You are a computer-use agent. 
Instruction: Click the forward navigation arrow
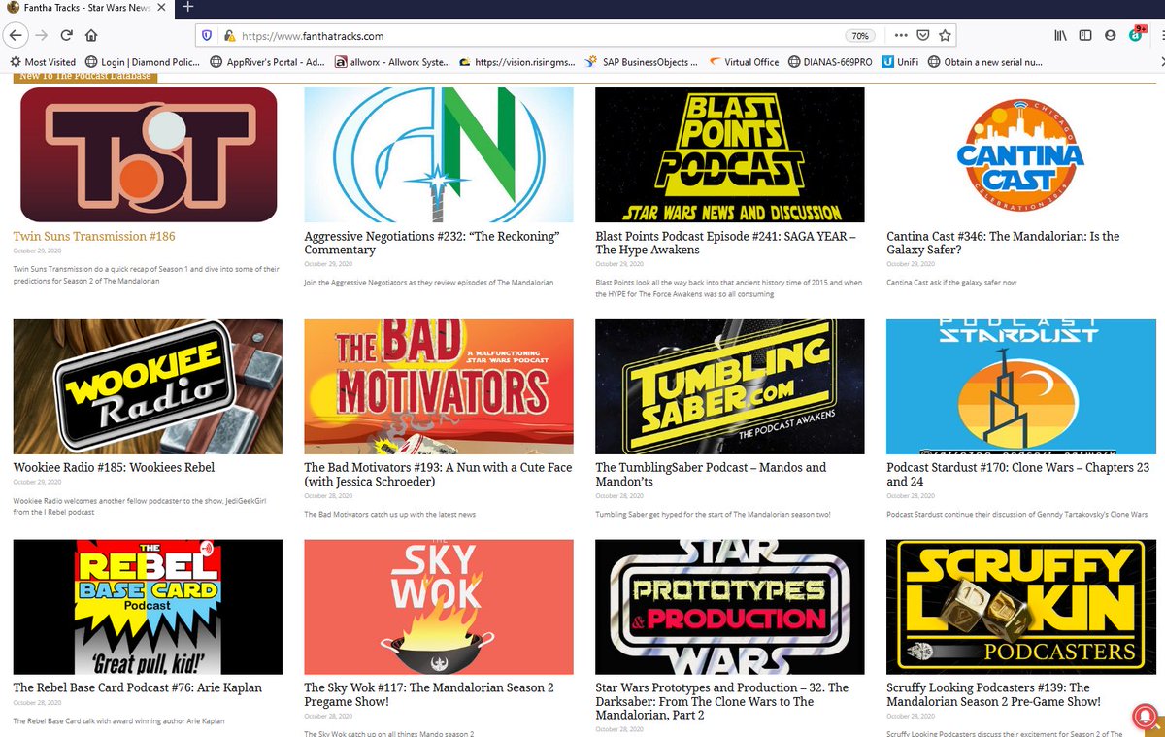(42, 35)
